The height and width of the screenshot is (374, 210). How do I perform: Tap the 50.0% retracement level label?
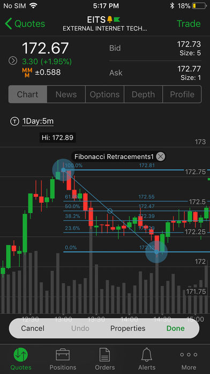pos(72,206)
